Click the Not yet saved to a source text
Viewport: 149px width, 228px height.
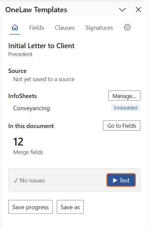pos(44,80)
